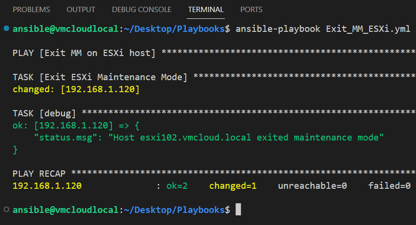Open the OUTPUT tab

[x=81, y=10]
